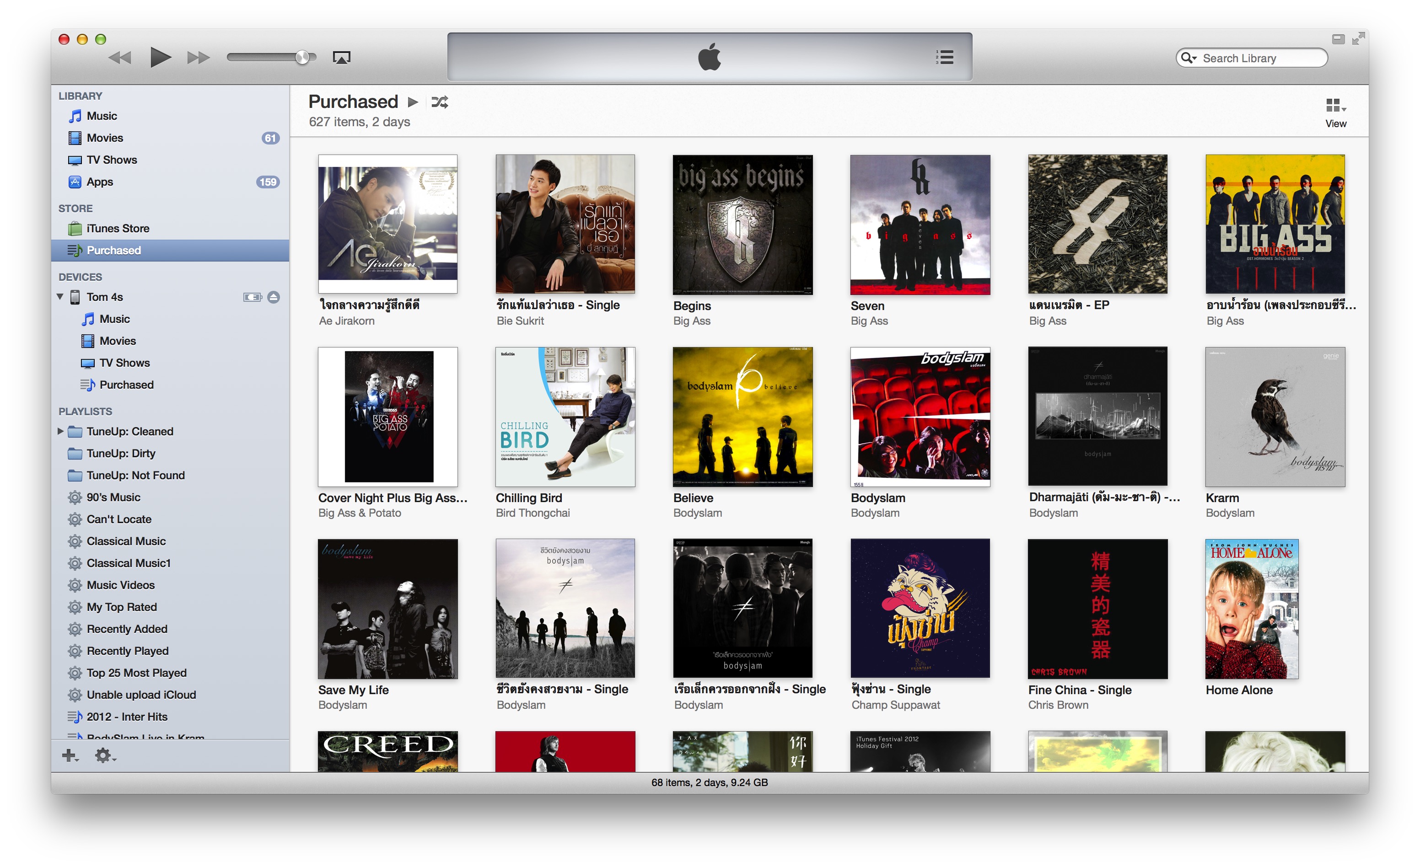Adjust the volume slider
This screenshot has width=1420, height=867.
[302, 57]
